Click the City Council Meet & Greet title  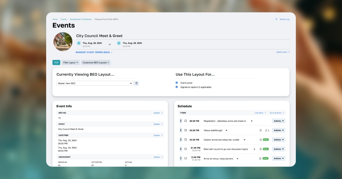coord(99,36)
